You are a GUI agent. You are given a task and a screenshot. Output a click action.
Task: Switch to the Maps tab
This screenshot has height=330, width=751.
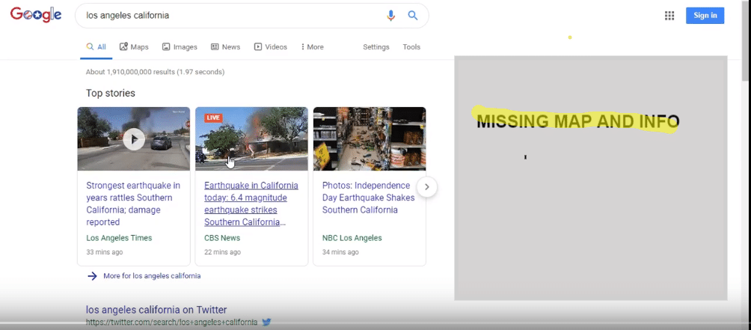point(134,47)
